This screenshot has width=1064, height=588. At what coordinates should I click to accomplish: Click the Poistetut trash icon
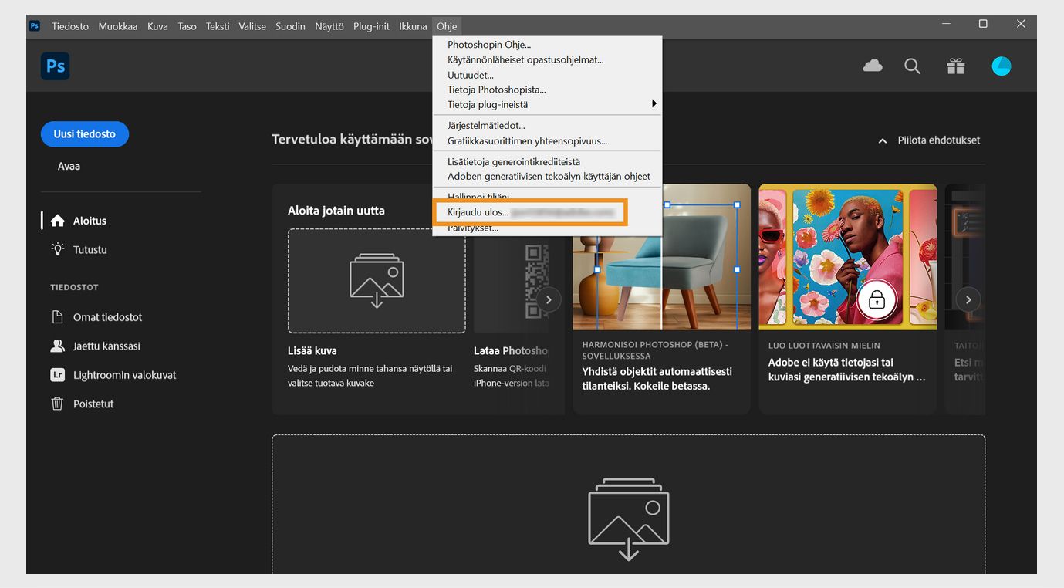pyautogui.click(x=58, y=404)
